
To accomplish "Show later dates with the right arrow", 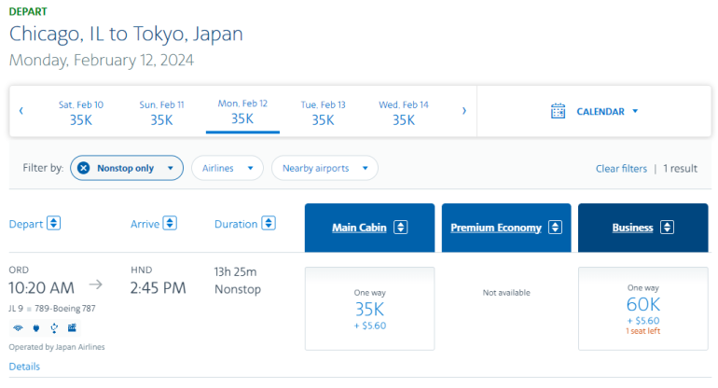I will coord(464,111).
